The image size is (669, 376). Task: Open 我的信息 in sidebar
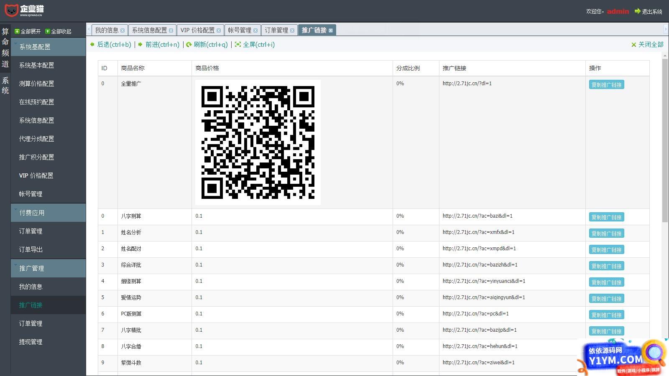coord(48,287)
